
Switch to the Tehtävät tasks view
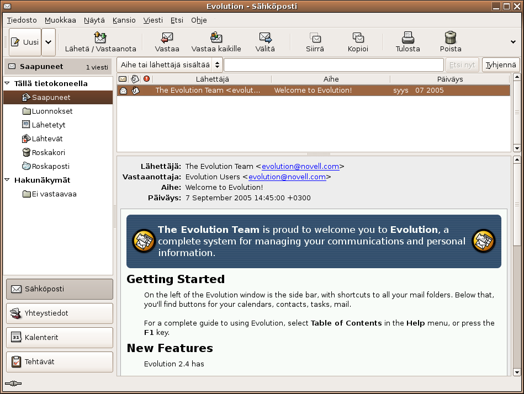coord(60,361)
